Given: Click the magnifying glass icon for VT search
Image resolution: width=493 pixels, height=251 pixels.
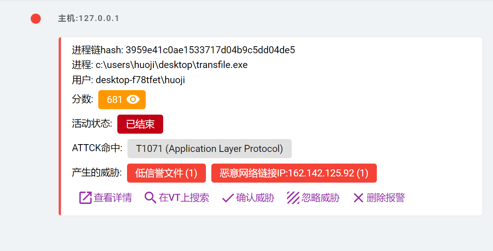Looking at the screenshot, I should pyautogui.click(x=150, y=198).
